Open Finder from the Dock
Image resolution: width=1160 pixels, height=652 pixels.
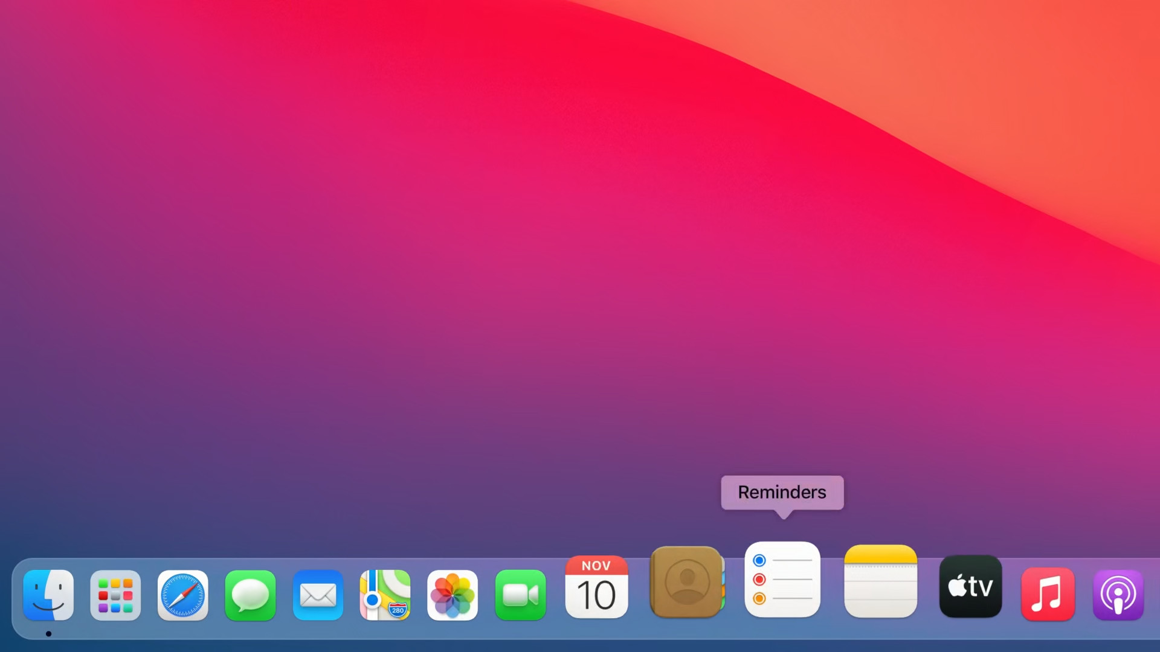click(x=48, y=595)
